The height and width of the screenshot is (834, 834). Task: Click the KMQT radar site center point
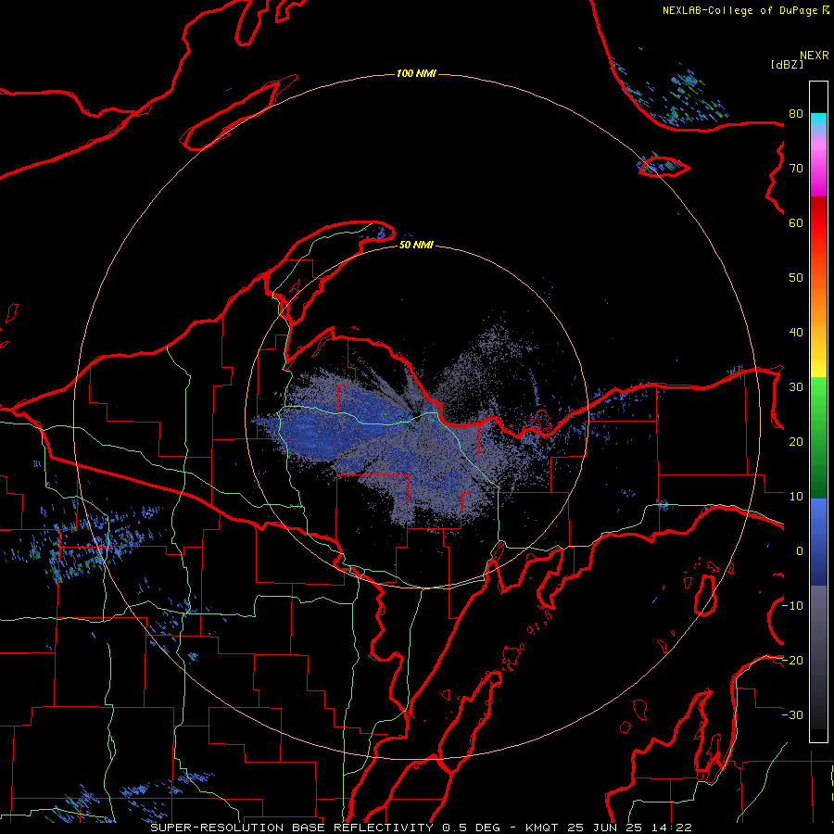[x=416, y=418]
